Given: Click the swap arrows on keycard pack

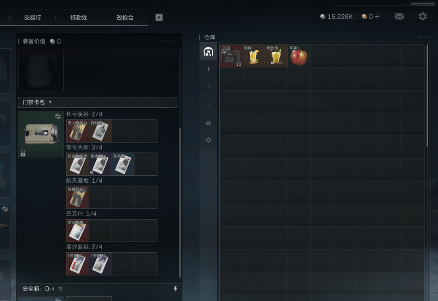Looking at the screenshot, I should pyautogui.click(x=58, y=116).
